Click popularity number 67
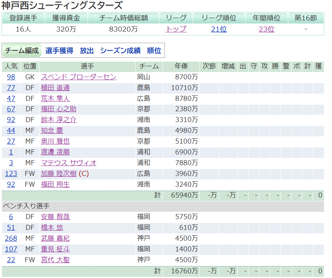This screenshot has width=332, height=278. (11, 109)
